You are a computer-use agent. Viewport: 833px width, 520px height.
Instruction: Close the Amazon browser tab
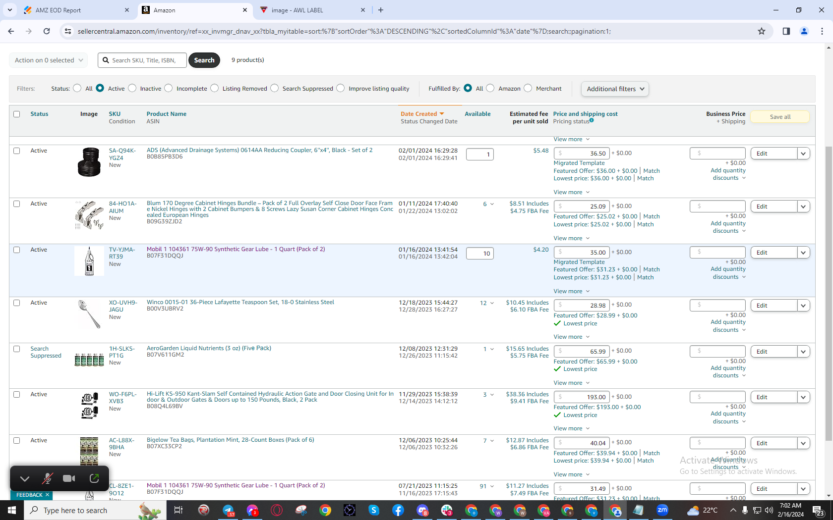point(245,10)
